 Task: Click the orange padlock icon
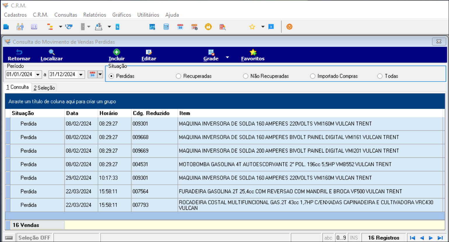(208, 27)
